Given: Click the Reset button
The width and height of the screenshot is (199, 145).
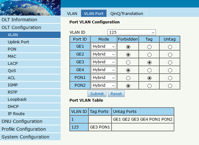Looking at the screenshot, I should pyautogui.click(x=116, y=94).
